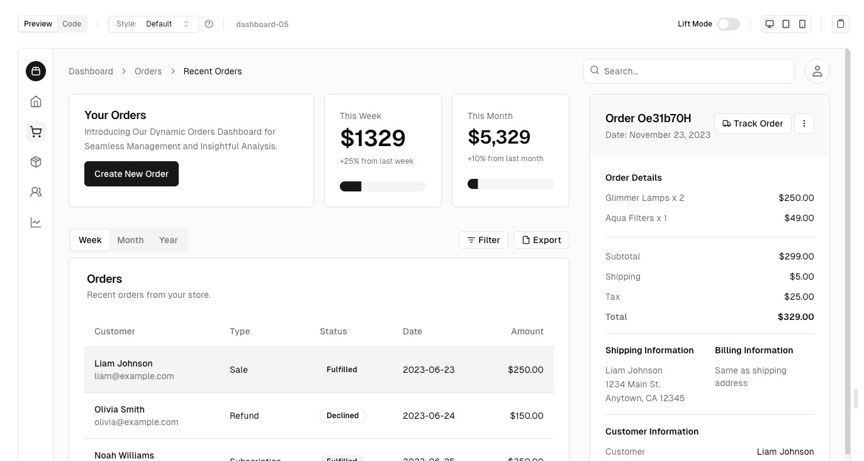Screen dimensions: 864x461
Task: Click the 2023-06-23 date cell
Action: [429, 370]
